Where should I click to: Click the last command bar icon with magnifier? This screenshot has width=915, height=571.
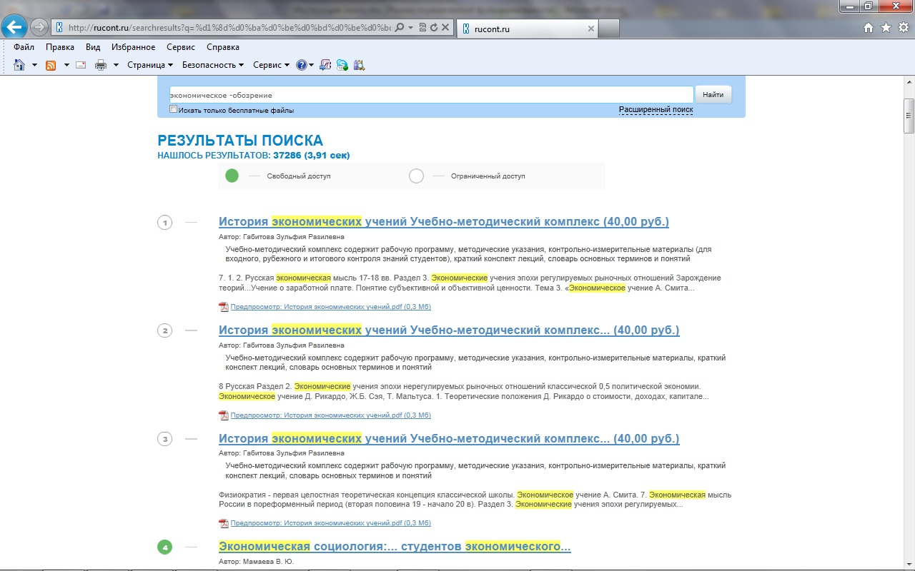tap(360, 65)
